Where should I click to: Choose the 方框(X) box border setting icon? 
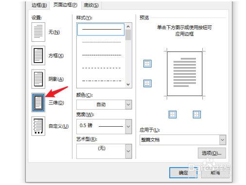[38, 55]
